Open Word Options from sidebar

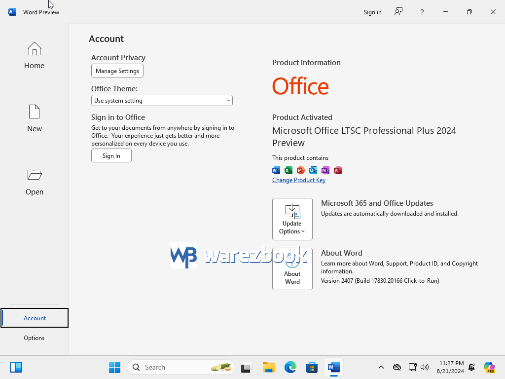[x=34, y=338]
